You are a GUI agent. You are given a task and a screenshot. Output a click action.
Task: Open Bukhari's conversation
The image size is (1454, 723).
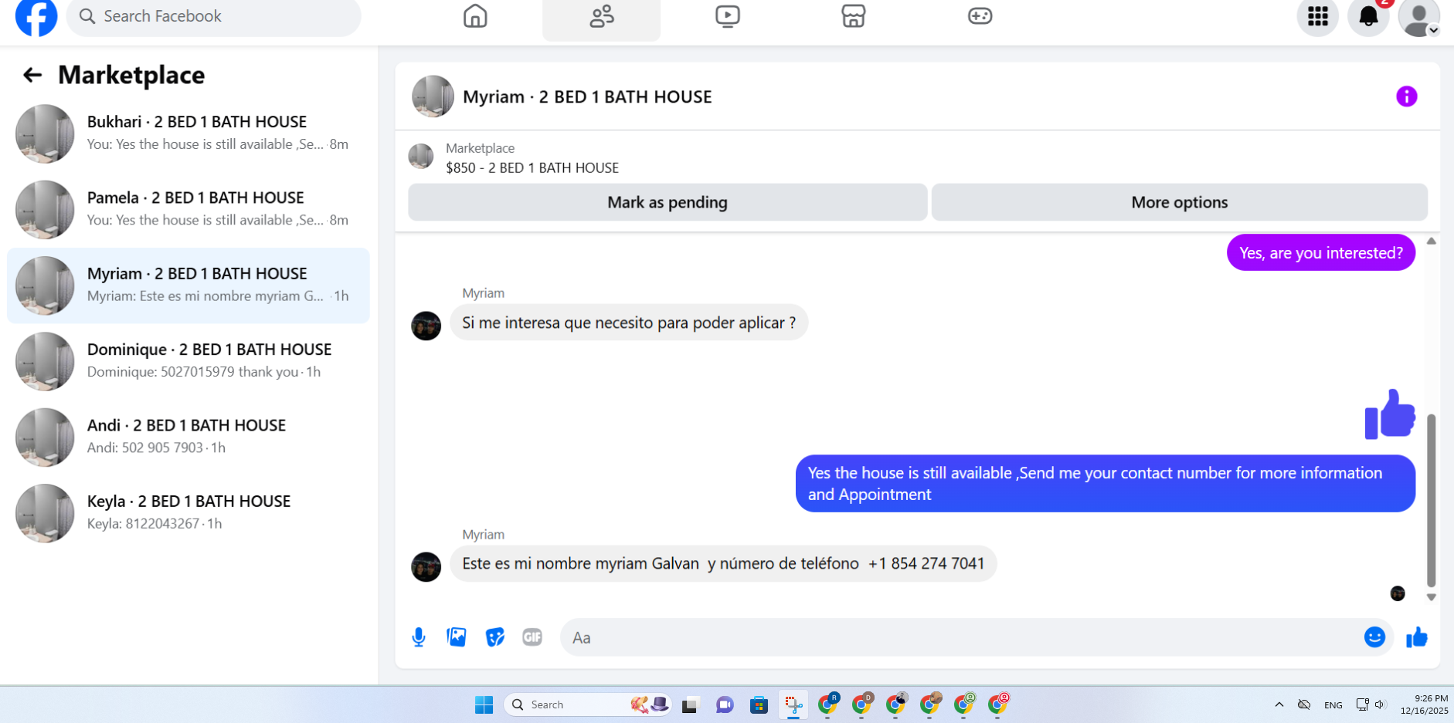coord(189,133)
